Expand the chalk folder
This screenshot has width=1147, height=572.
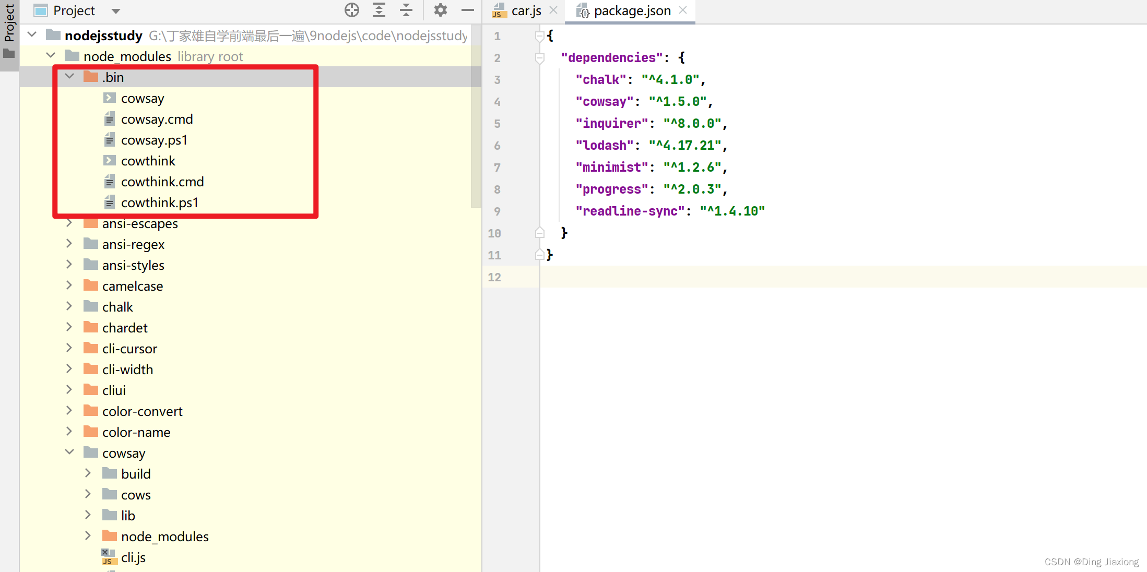coord(69,306)
